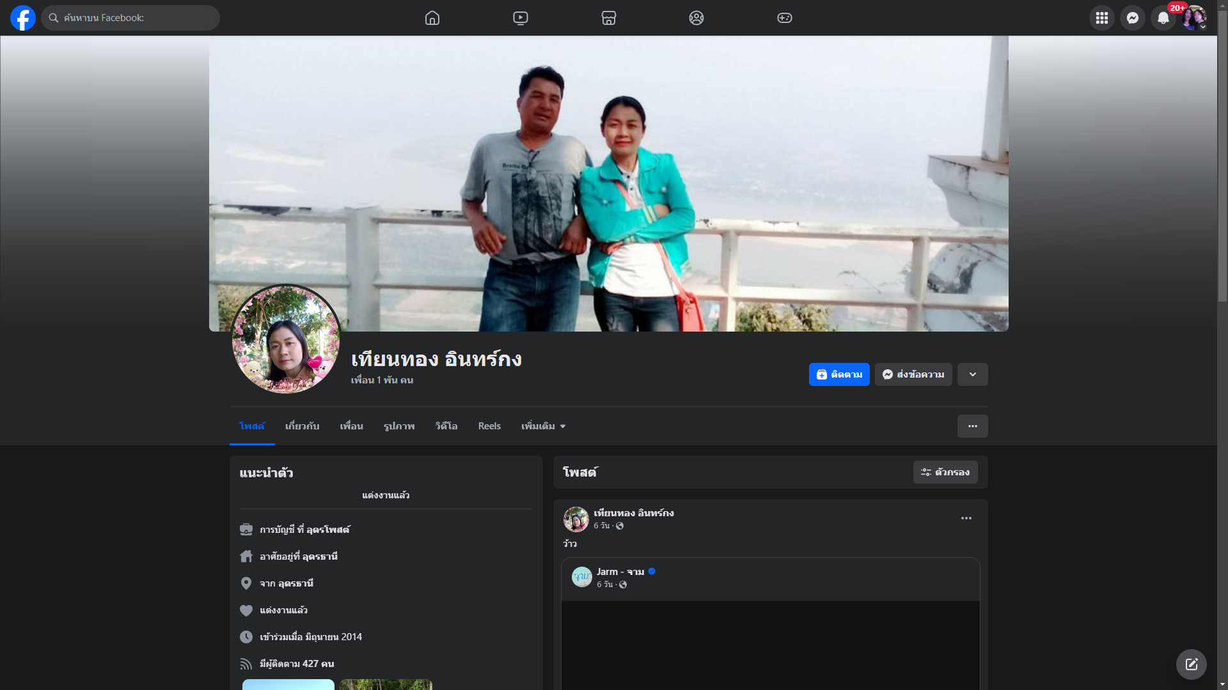Image resolution: width=1228 pixels, height=690 pixels.
Task: Open the post's three-dot options menu
Action: click(x=966, y=518)
